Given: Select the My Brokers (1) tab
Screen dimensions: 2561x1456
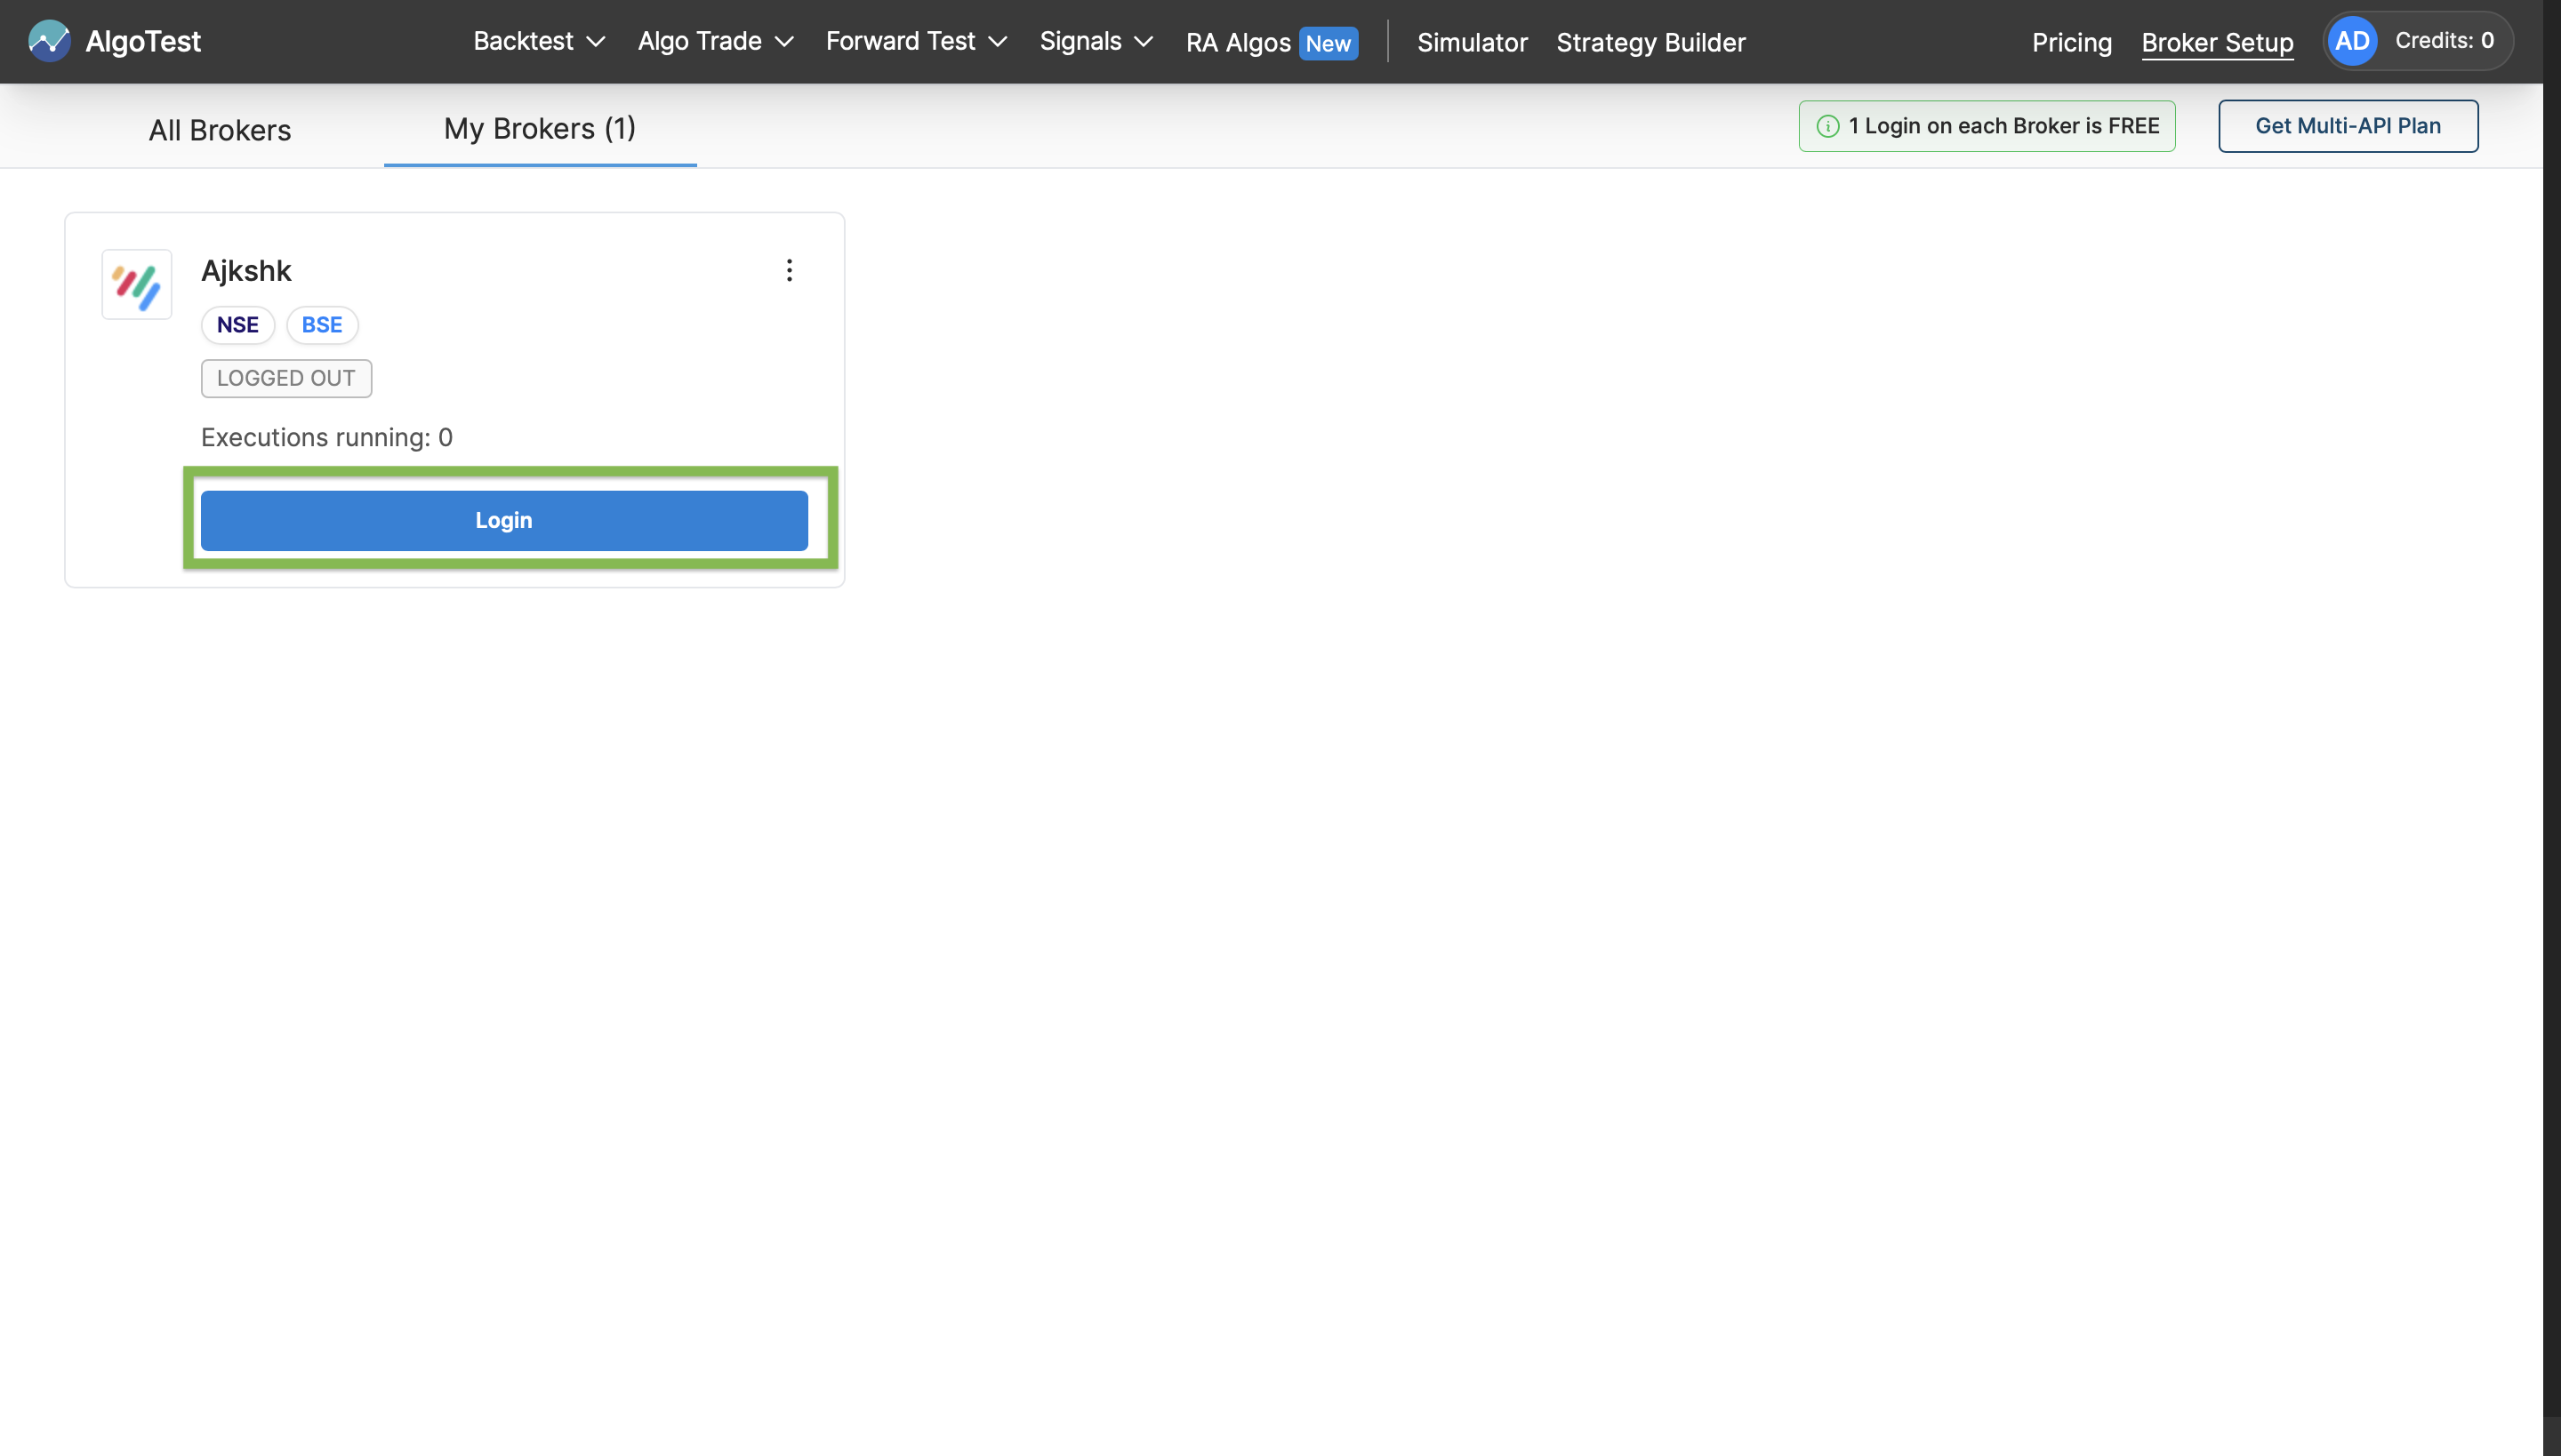Looking at the screenshot, I should click(x=541, y=128).
